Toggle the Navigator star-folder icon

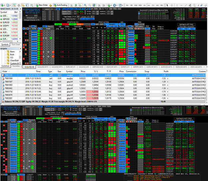23,5
